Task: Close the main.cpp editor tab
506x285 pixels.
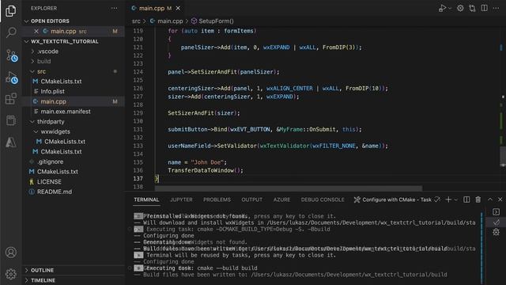Action: coord(178,9)
